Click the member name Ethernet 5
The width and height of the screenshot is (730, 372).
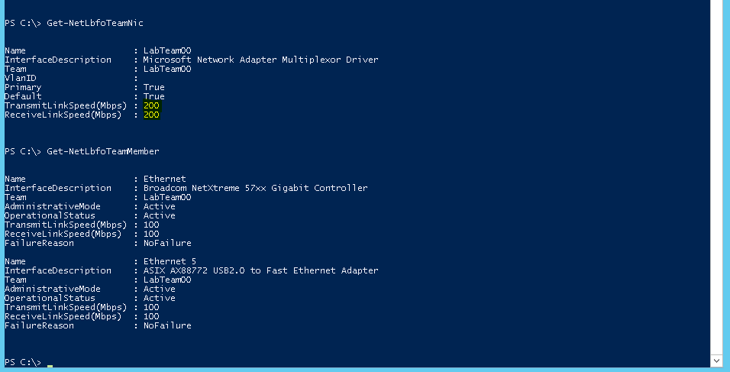[164, 261]
